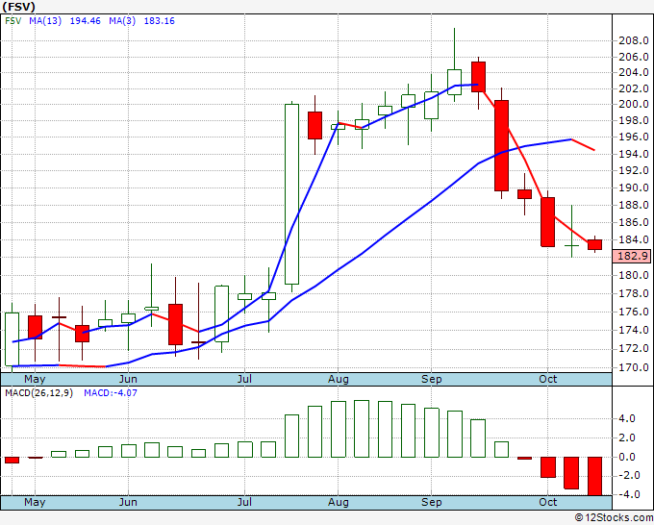Click the Jul label under the MACD panel
The height and width of the screenshot is (525, 654).
coord(244,502)
